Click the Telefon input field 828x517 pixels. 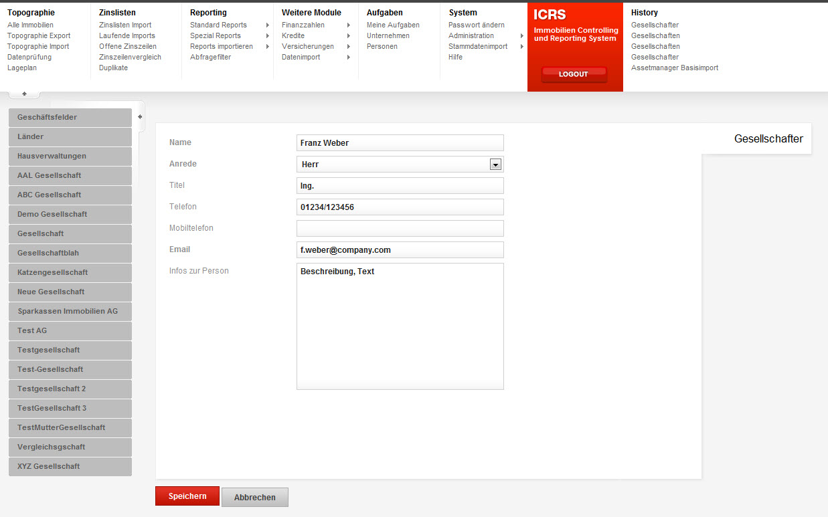pos(400,207)
